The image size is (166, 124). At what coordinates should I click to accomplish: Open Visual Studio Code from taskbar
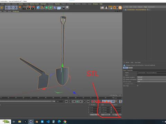coord(48,122)
